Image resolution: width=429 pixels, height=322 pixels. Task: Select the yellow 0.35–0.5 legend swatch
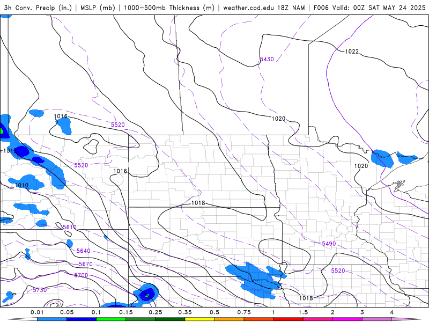pyautogui.click(x=199, y=319)
